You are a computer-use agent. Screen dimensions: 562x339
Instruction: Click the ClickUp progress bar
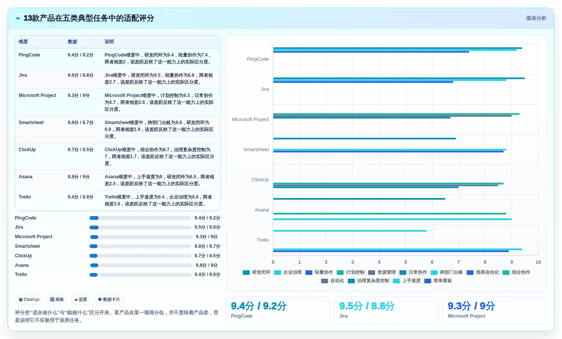(140, 256)
